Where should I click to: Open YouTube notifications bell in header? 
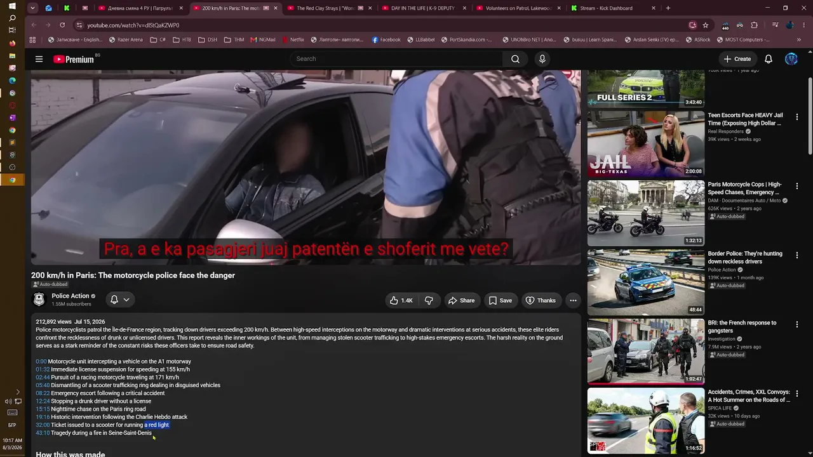click(x=769, y=59)
